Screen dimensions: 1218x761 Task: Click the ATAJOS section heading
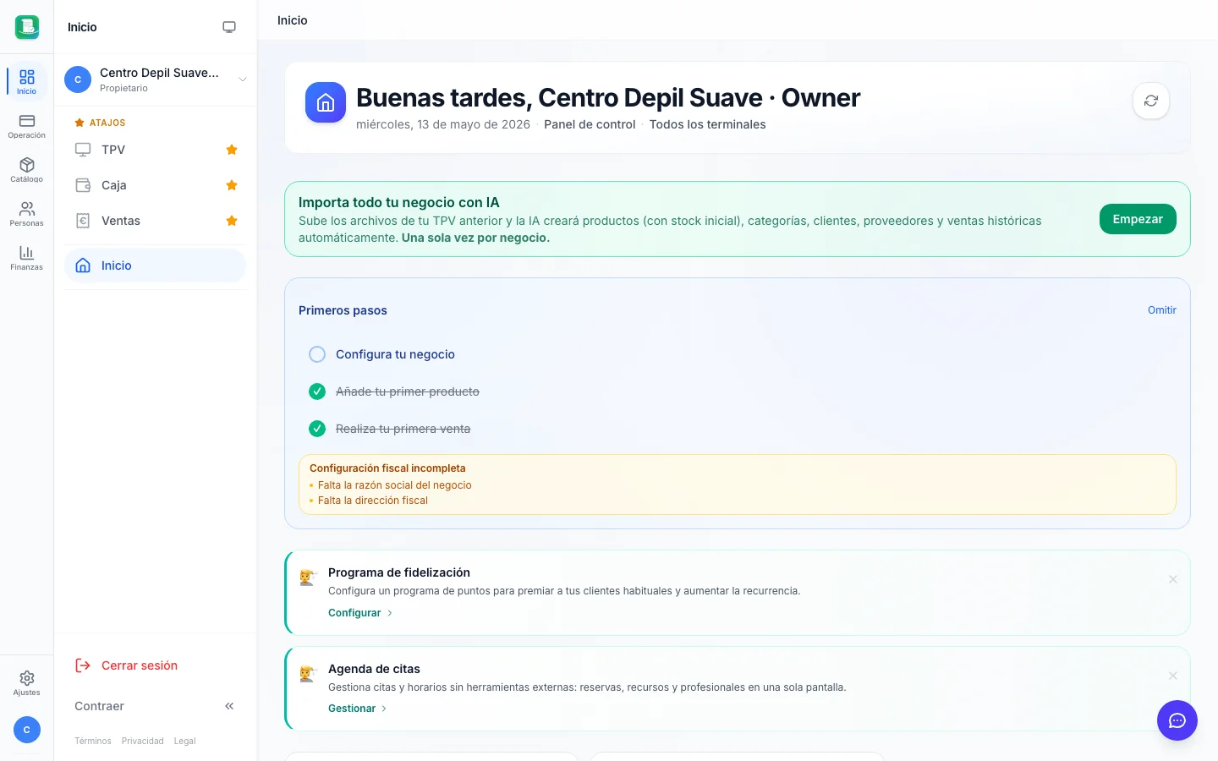coord(107,123)
